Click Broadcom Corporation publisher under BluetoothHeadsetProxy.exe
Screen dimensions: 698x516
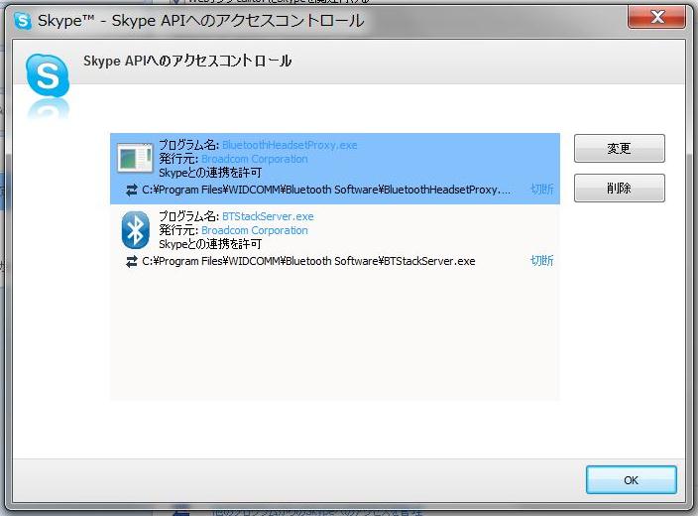[254, 159]
